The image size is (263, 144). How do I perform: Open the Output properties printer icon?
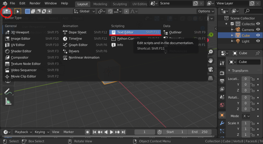(222, 81)
